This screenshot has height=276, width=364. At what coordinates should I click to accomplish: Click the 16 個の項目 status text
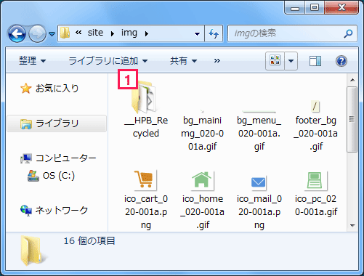pos(89,241)
